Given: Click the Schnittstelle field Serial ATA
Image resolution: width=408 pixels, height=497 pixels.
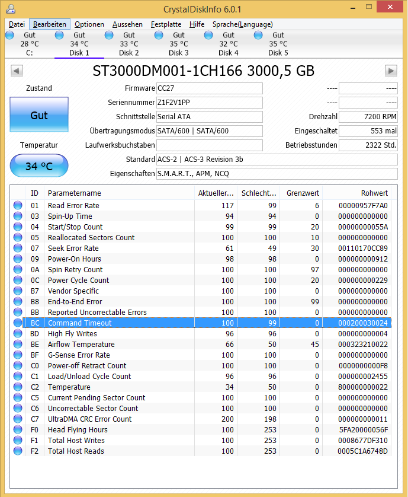Looking at the screenshot, I should (210, 117).
